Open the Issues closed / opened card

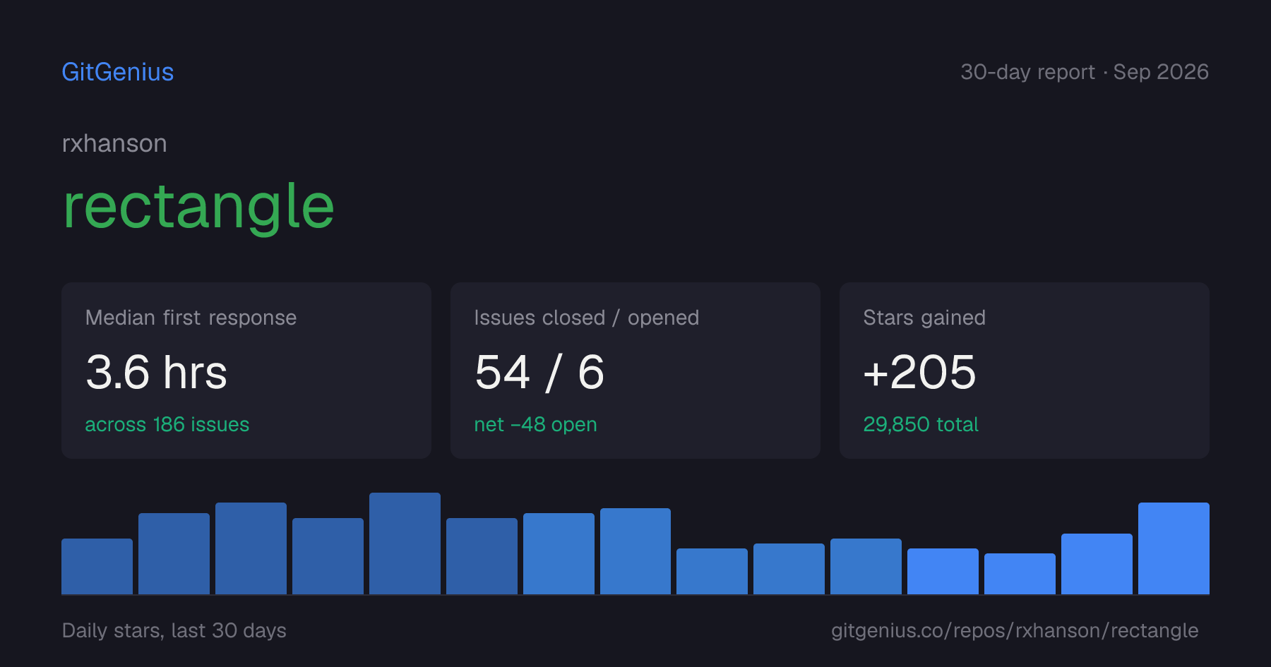[x=635, y=371]
